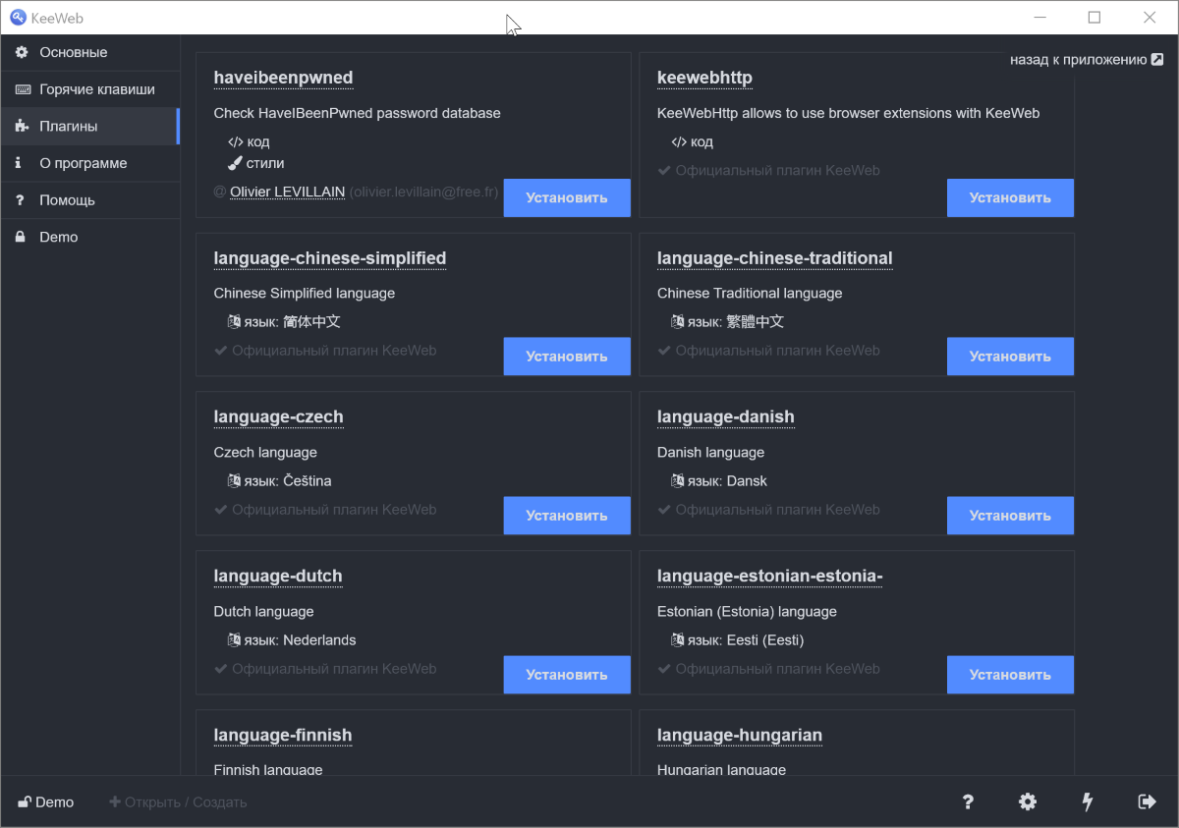Viewport: 1179px width, 828px height.
Task: Install the haveibeenpwned plugin
Action: (x=567, y=197)
